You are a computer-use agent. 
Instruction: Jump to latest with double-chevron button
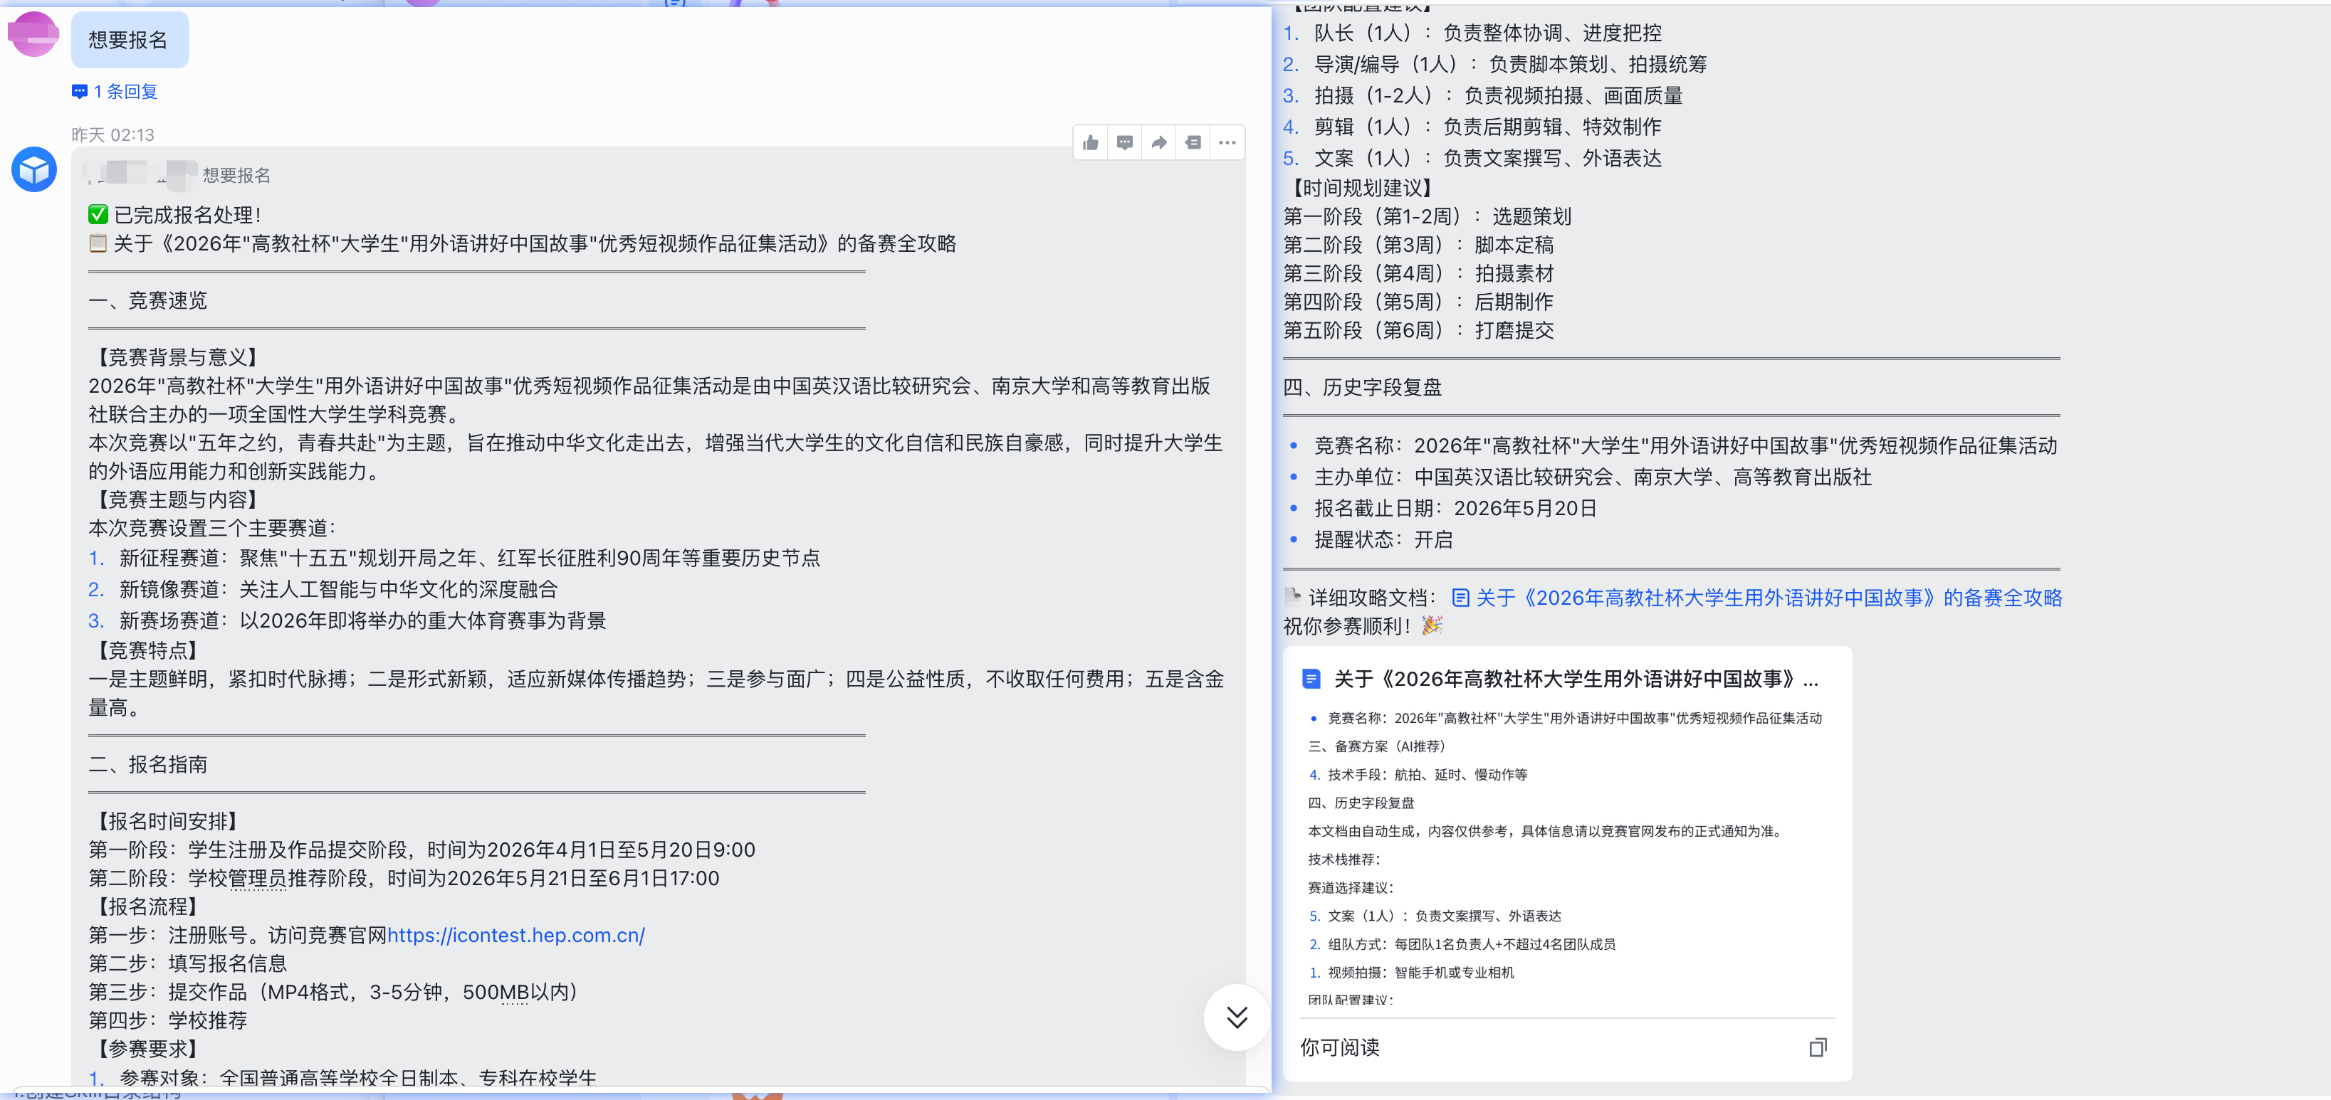pyautogui.click(x=1237, y=1017)
